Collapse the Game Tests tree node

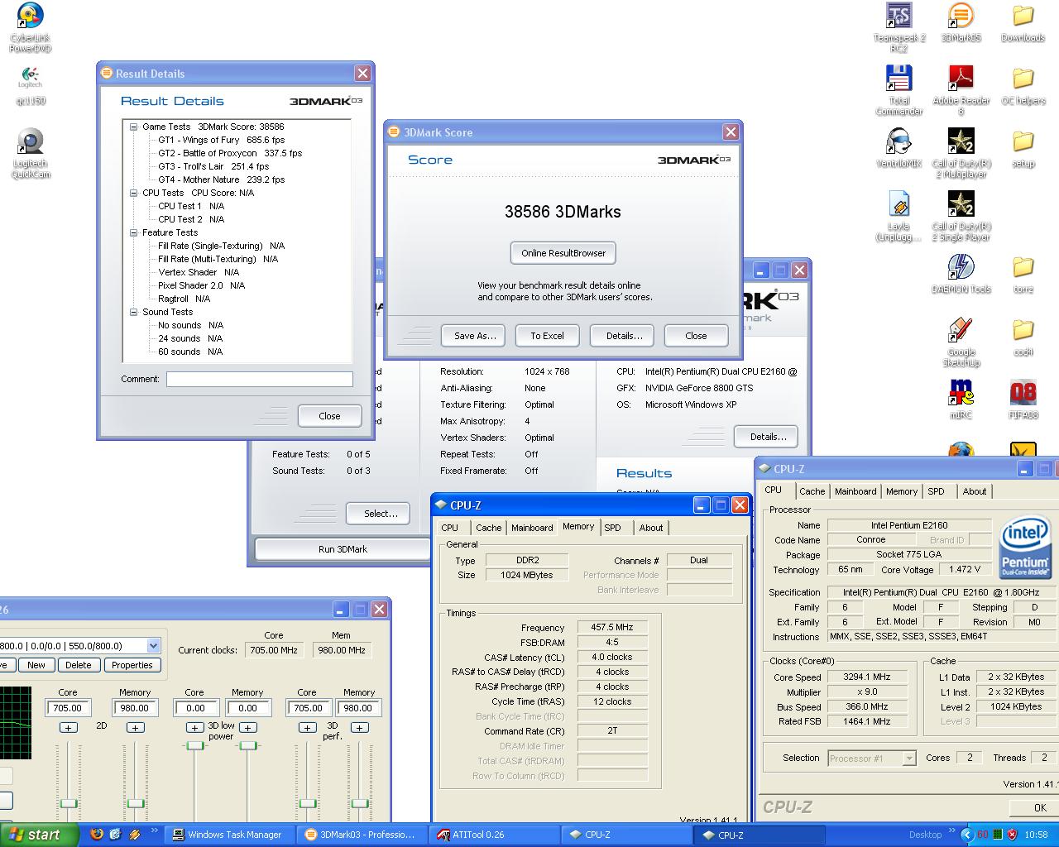133,127
